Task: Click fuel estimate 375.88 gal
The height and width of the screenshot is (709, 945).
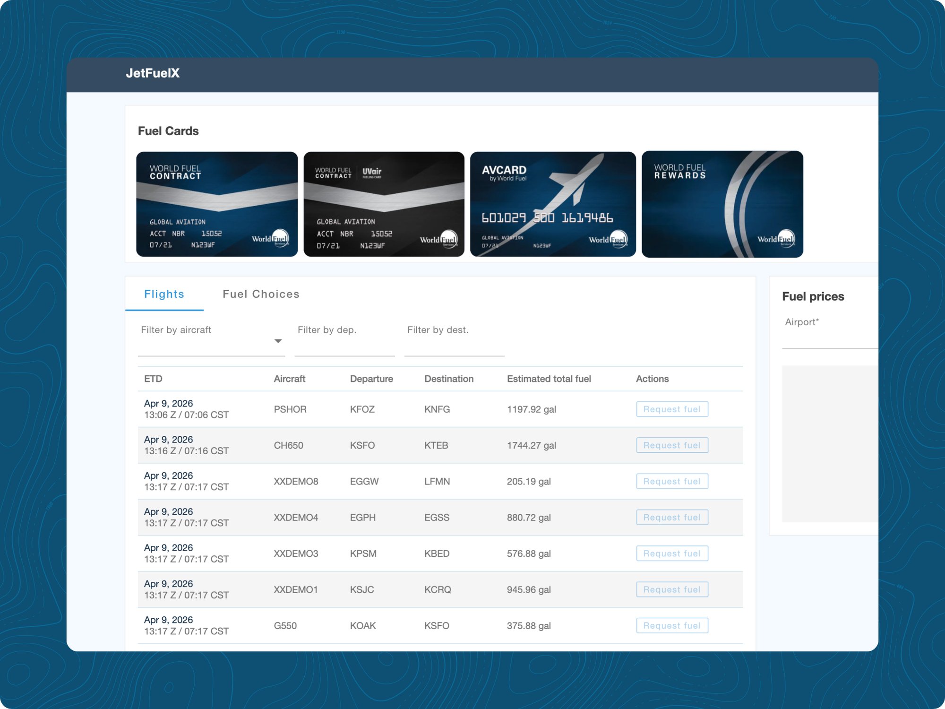Action: [x=529, y=626]
